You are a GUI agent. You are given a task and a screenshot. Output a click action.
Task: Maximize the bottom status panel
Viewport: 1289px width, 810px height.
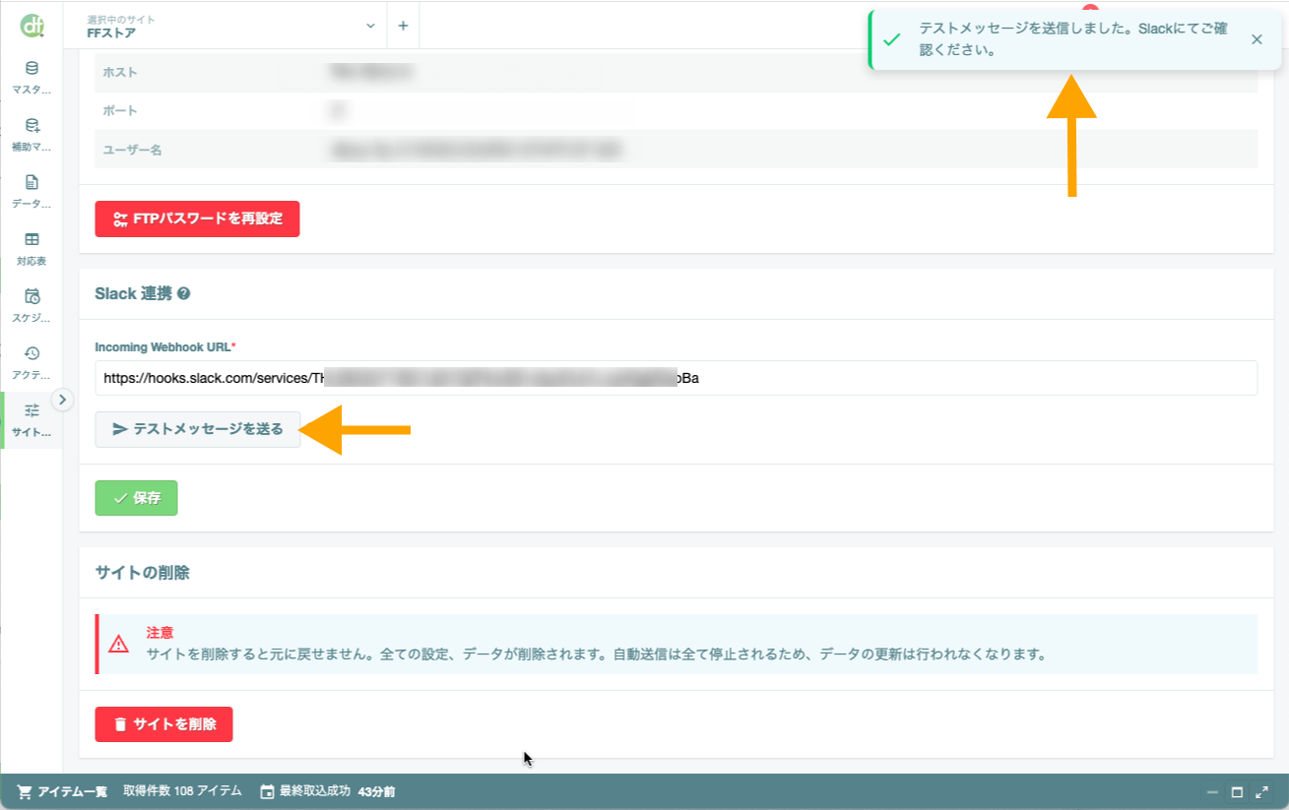coord(1237,791)
